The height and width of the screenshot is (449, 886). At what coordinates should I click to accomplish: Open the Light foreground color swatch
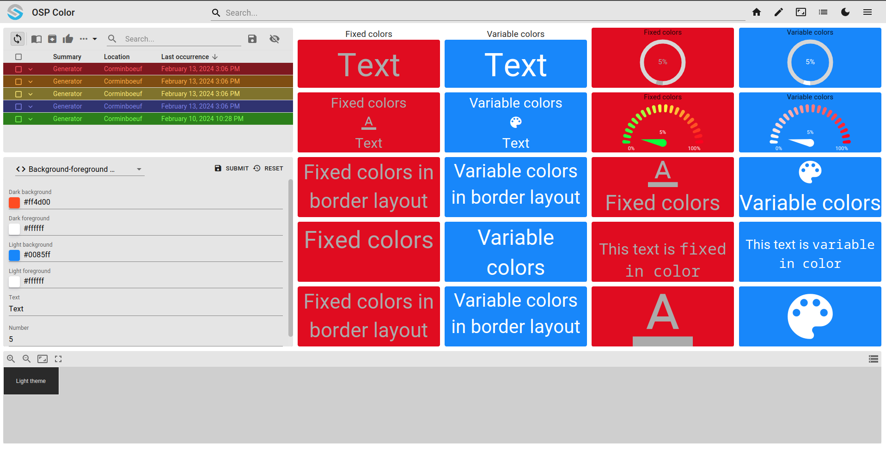(14, 281)
